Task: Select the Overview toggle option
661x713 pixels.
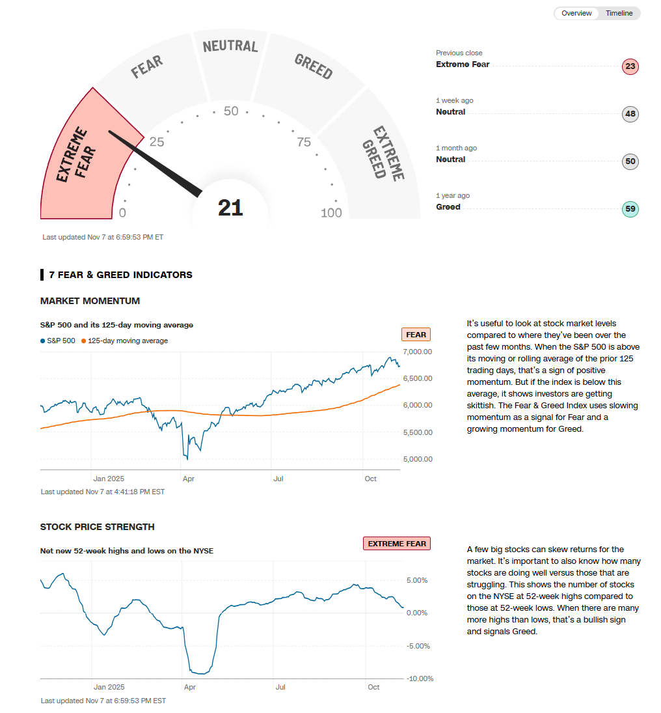Action: click(x=576, y=13)
